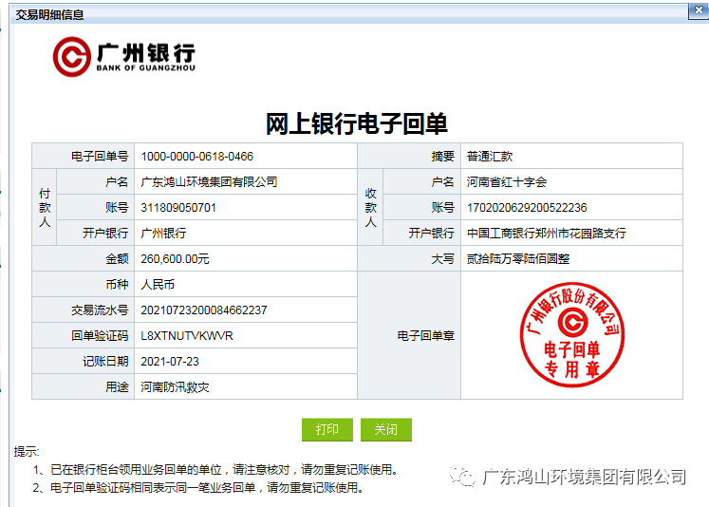
Task: Click the 提示 label
Action: tap(27, 451)
